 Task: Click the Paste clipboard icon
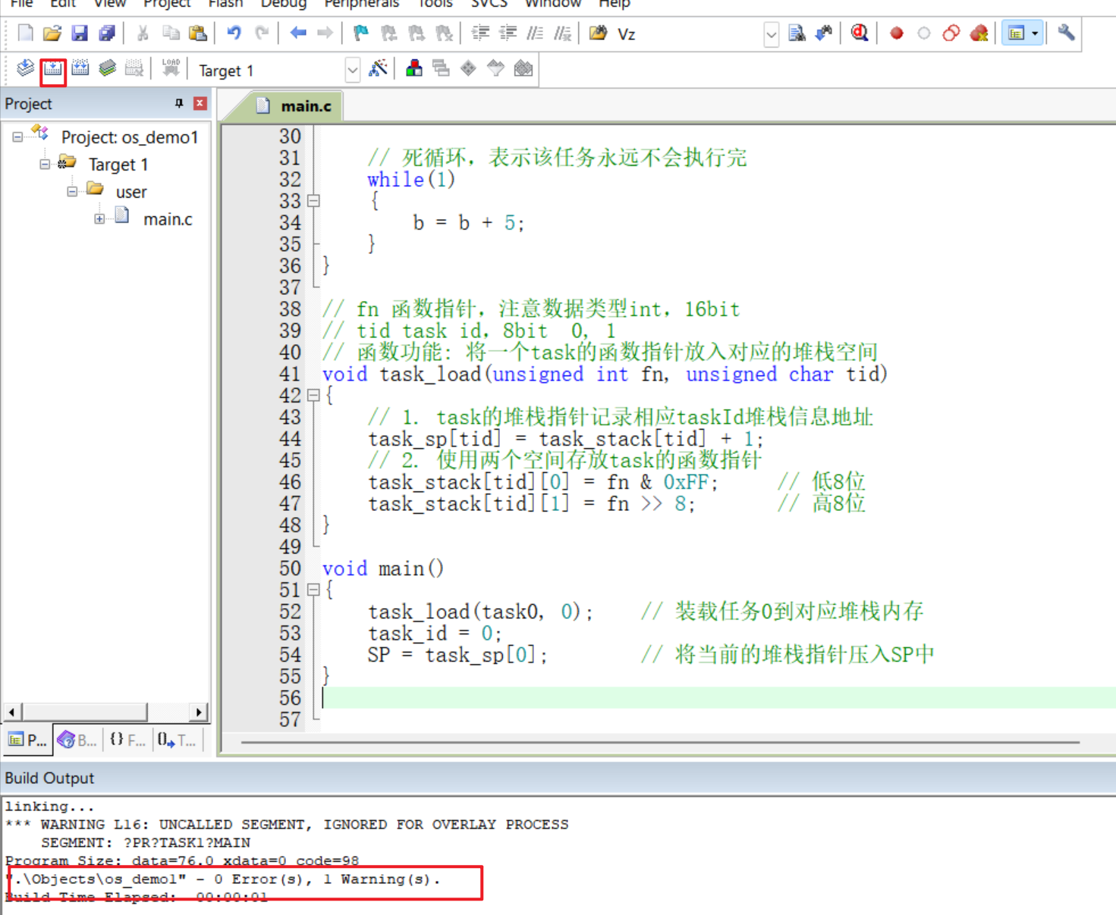pos(198,33)
